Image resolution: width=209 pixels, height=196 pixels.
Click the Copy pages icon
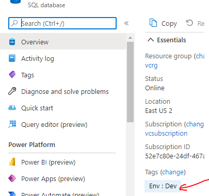coord(153,23)
